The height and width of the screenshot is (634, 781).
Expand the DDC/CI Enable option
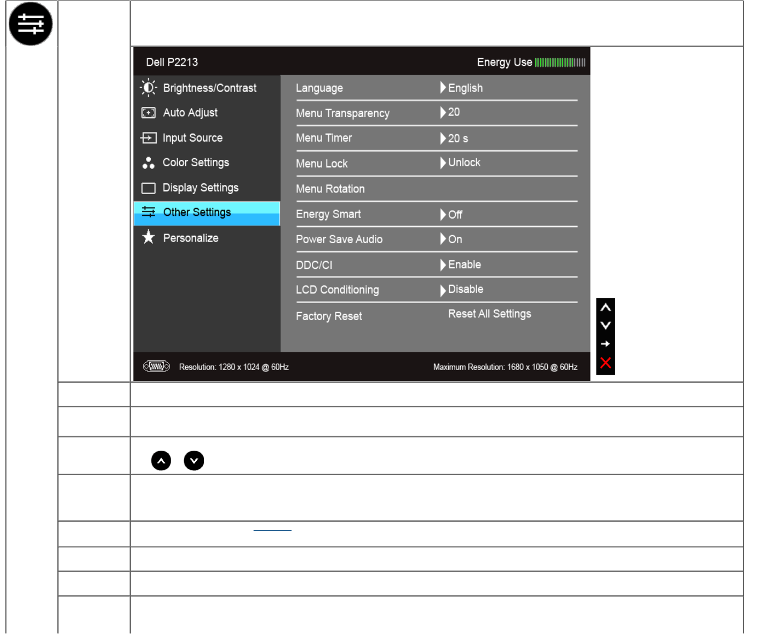point(461,265)
